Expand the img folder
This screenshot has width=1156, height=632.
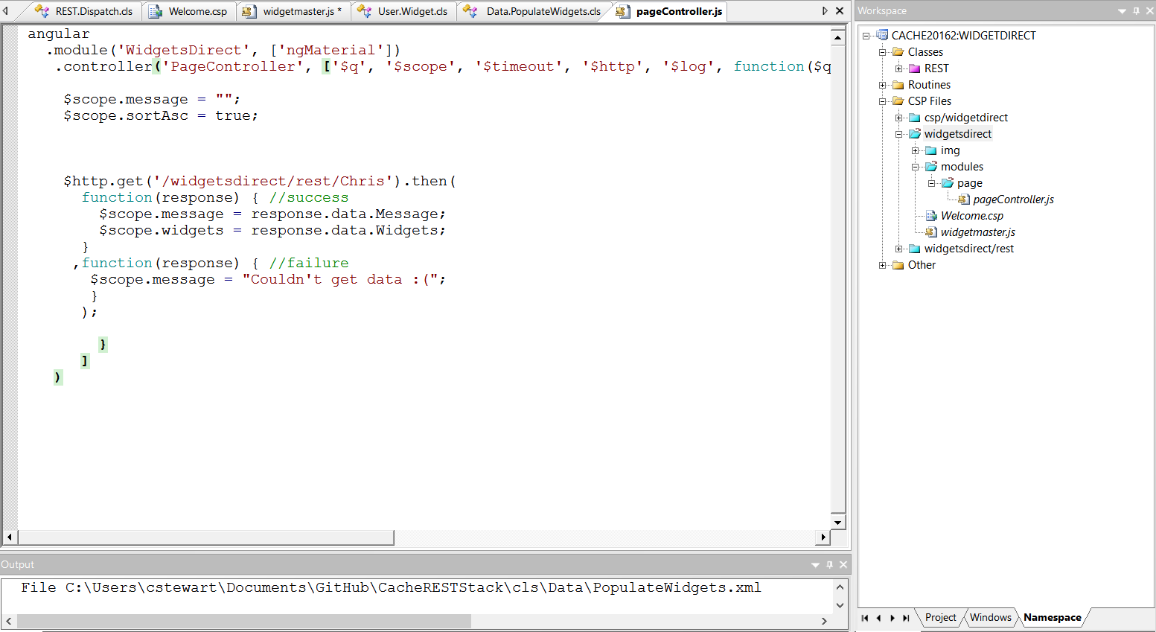click(915, 150)
